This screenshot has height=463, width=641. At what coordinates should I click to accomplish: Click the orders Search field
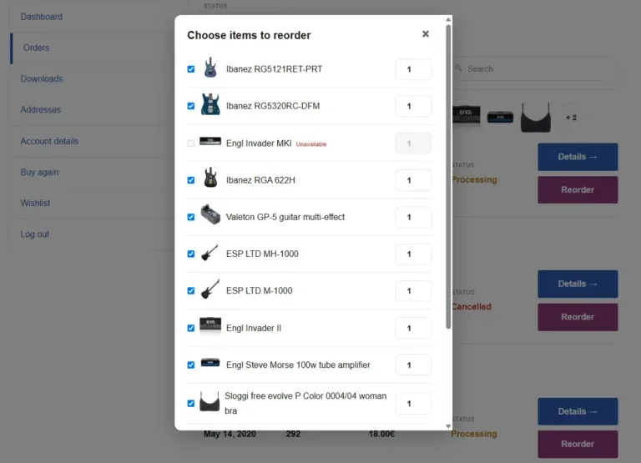tap(532, 68)
